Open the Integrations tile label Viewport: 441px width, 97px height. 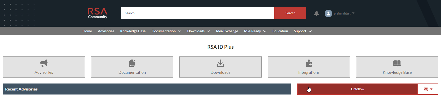pyautogui.click(x=309, y=72)
